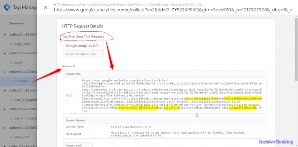Click the vertical scrollbar of details panel
This screenshot has height=147, width=298.
tap(296, 49)
